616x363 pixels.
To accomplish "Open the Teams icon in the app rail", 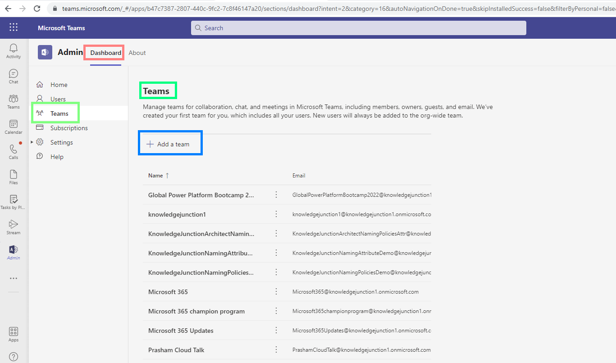I will [x=14, y=101].
